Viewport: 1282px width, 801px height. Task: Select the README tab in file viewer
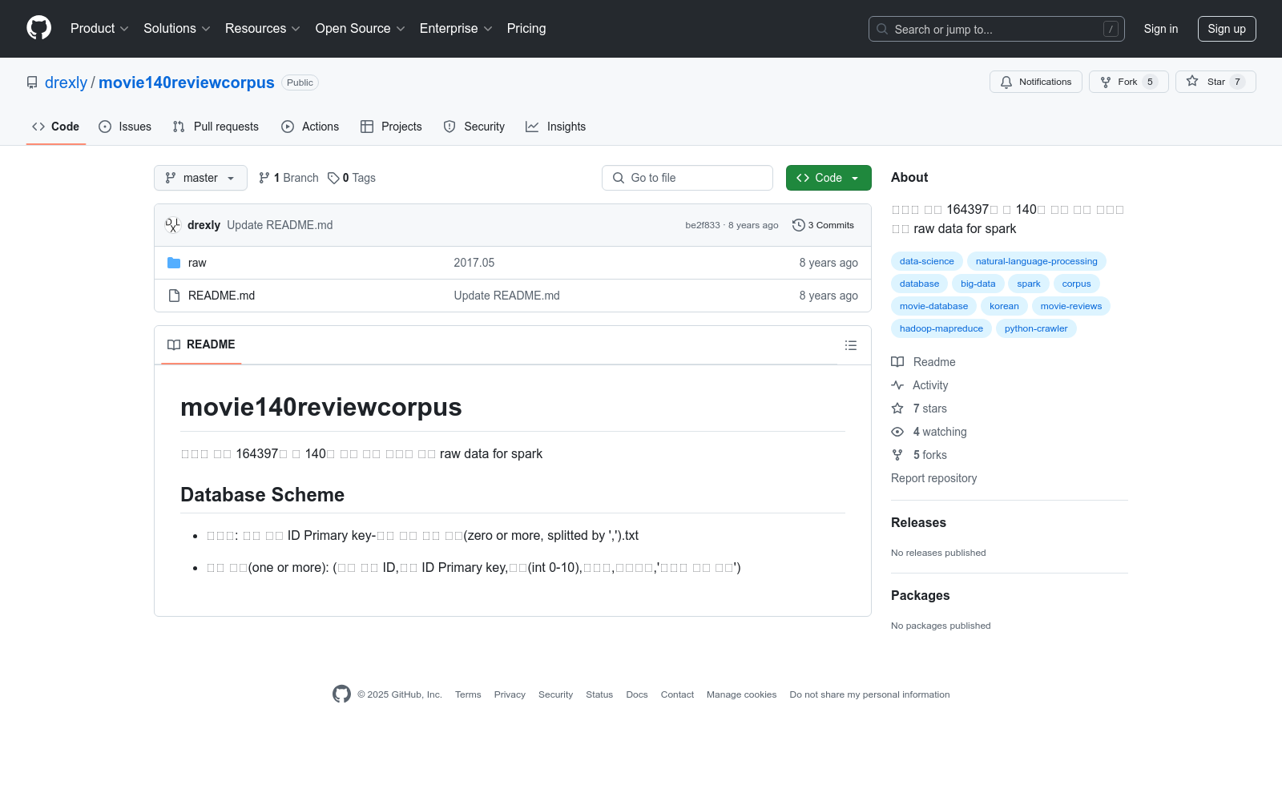point(201,344)
